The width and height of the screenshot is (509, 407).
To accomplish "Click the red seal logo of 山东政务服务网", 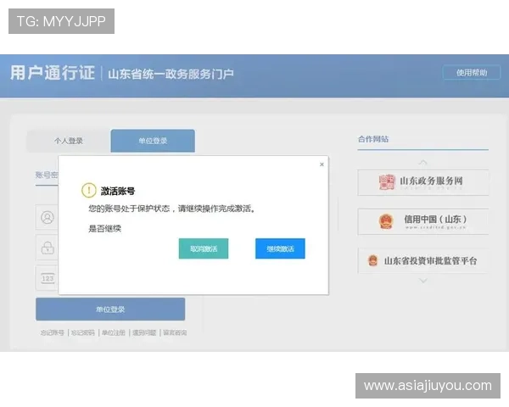I will 387,182.
